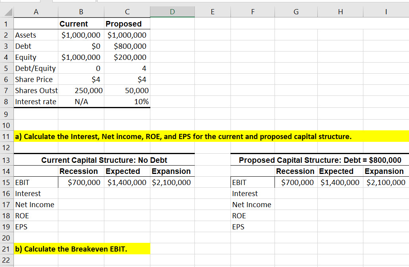Select row 1 header
Image resolution: width=409 pixels, height=267 pixels.
6,24
